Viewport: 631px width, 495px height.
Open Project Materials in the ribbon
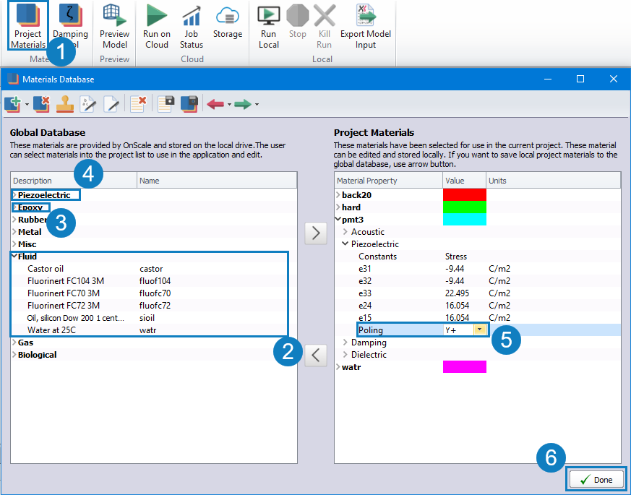[27, 26]
